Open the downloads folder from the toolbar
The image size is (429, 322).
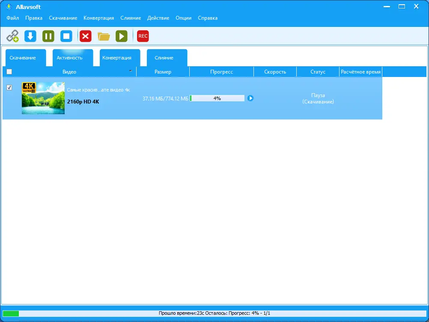coord(103,36)
